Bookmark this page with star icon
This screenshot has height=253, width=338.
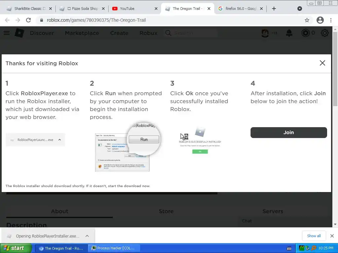coord(307,20)
